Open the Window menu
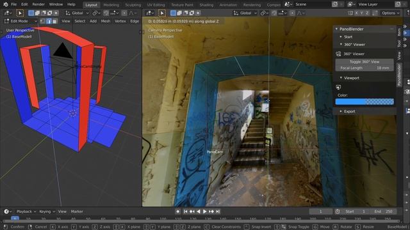 point(56,4)
